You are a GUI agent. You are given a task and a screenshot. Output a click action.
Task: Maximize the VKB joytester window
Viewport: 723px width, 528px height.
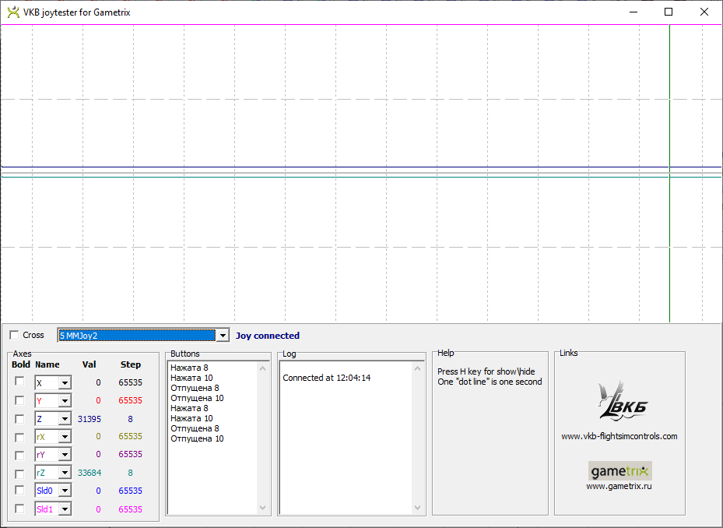click(668, 12)
